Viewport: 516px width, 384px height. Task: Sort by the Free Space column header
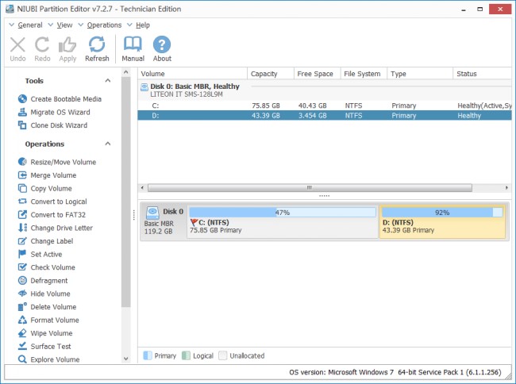coord(318,74)
